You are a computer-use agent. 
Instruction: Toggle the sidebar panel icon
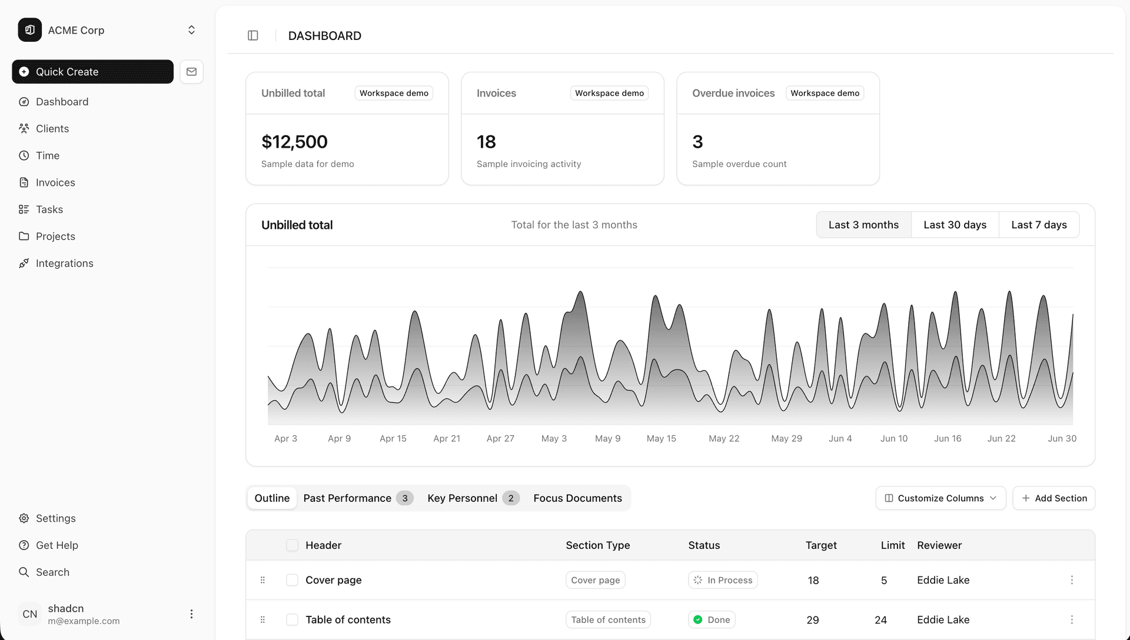pyautogui.click(x=253, y=35)
